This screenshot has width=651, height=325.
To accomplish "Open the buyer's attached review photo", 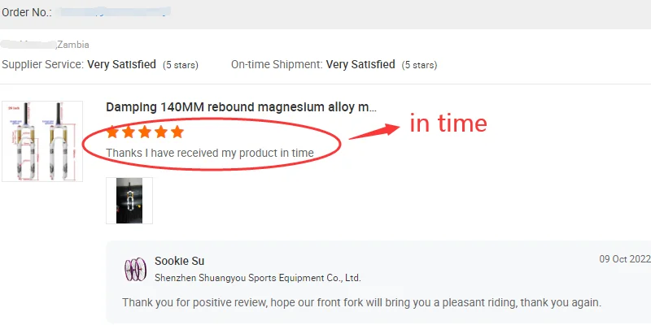I will pos(129,201).
